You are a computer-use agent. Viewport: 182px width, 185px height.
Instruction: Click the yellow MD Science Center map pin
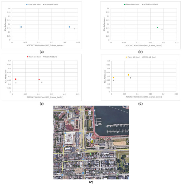tap(92, 141)
